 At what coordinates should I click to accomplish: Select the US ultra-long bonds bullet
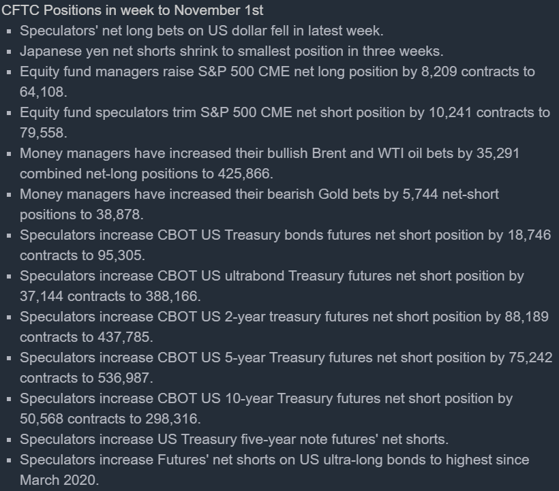click(x=274, y=460)
